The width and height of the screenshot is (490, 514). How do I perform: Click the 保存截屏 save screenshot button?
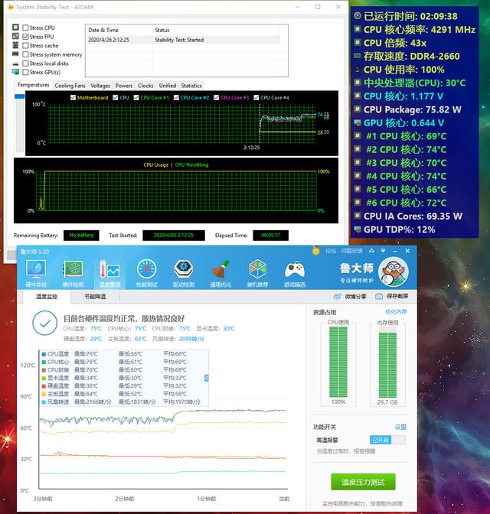[394, 296]
